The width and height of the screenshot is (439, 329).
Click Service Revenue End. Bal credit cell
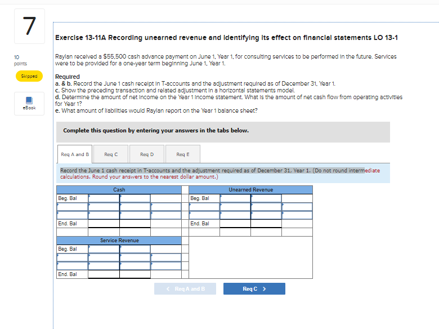click(x=135, y=274)
